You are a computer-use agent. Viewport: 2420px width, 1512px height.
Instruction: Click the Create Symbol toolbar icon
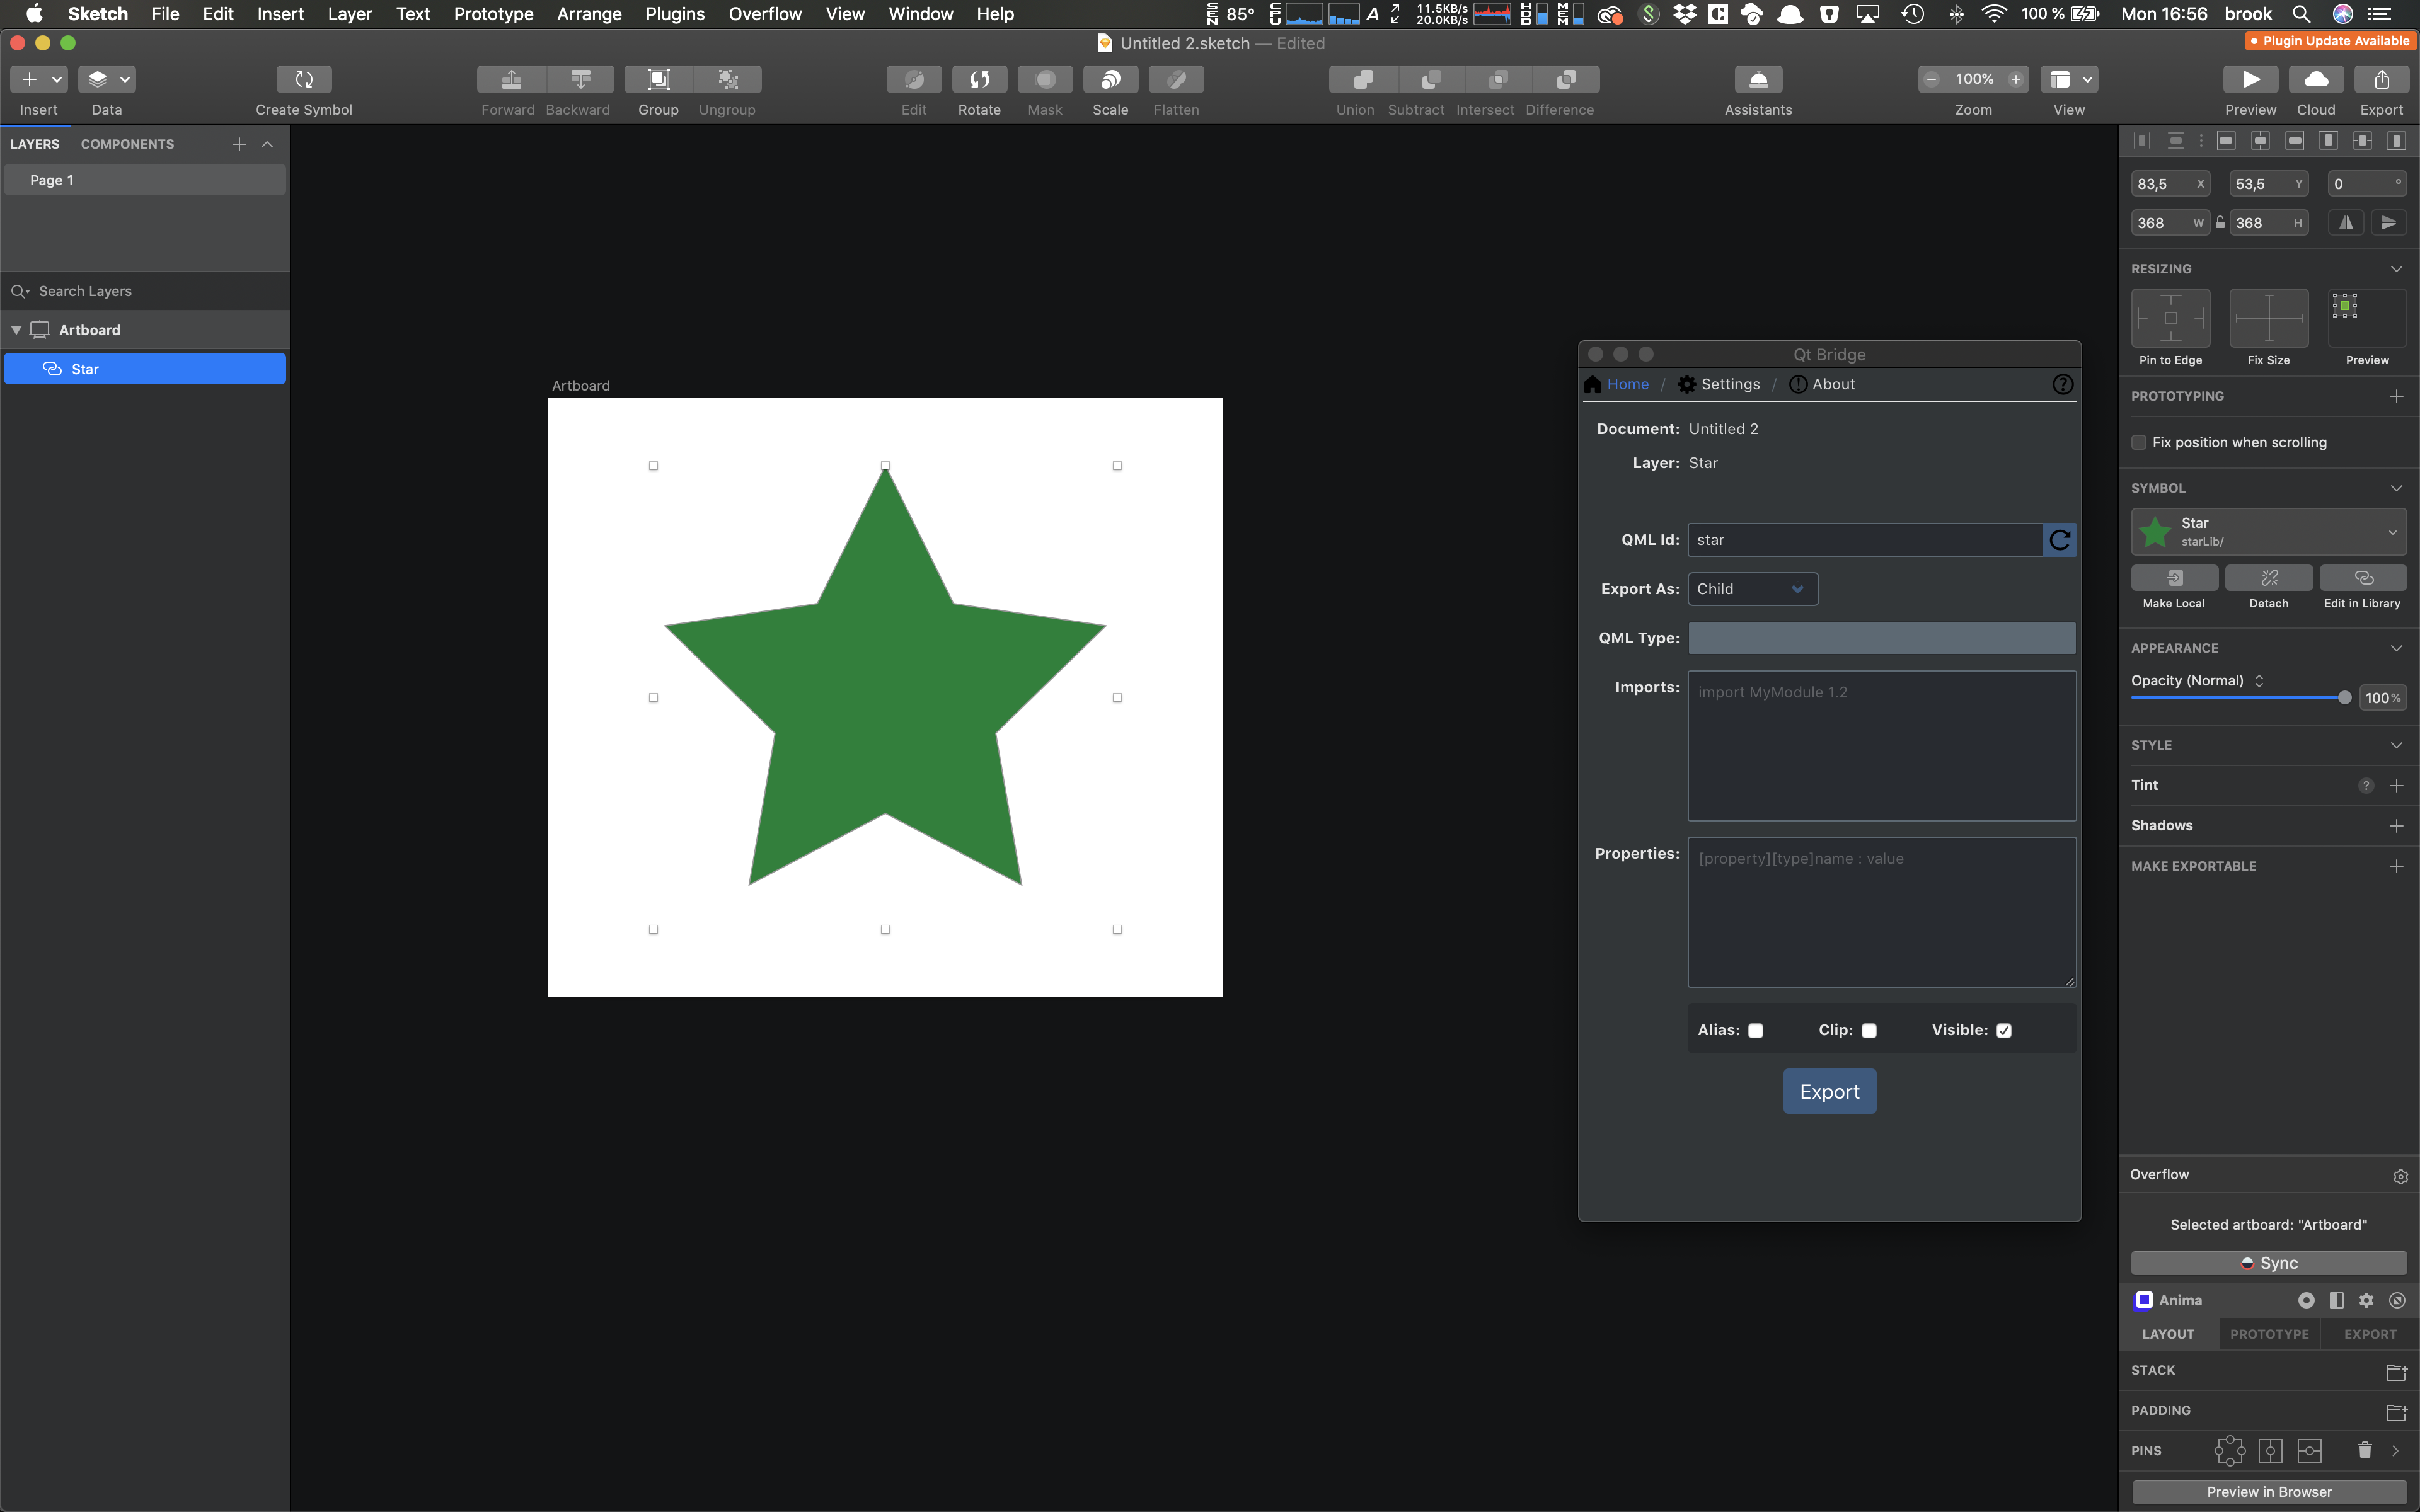304,79
